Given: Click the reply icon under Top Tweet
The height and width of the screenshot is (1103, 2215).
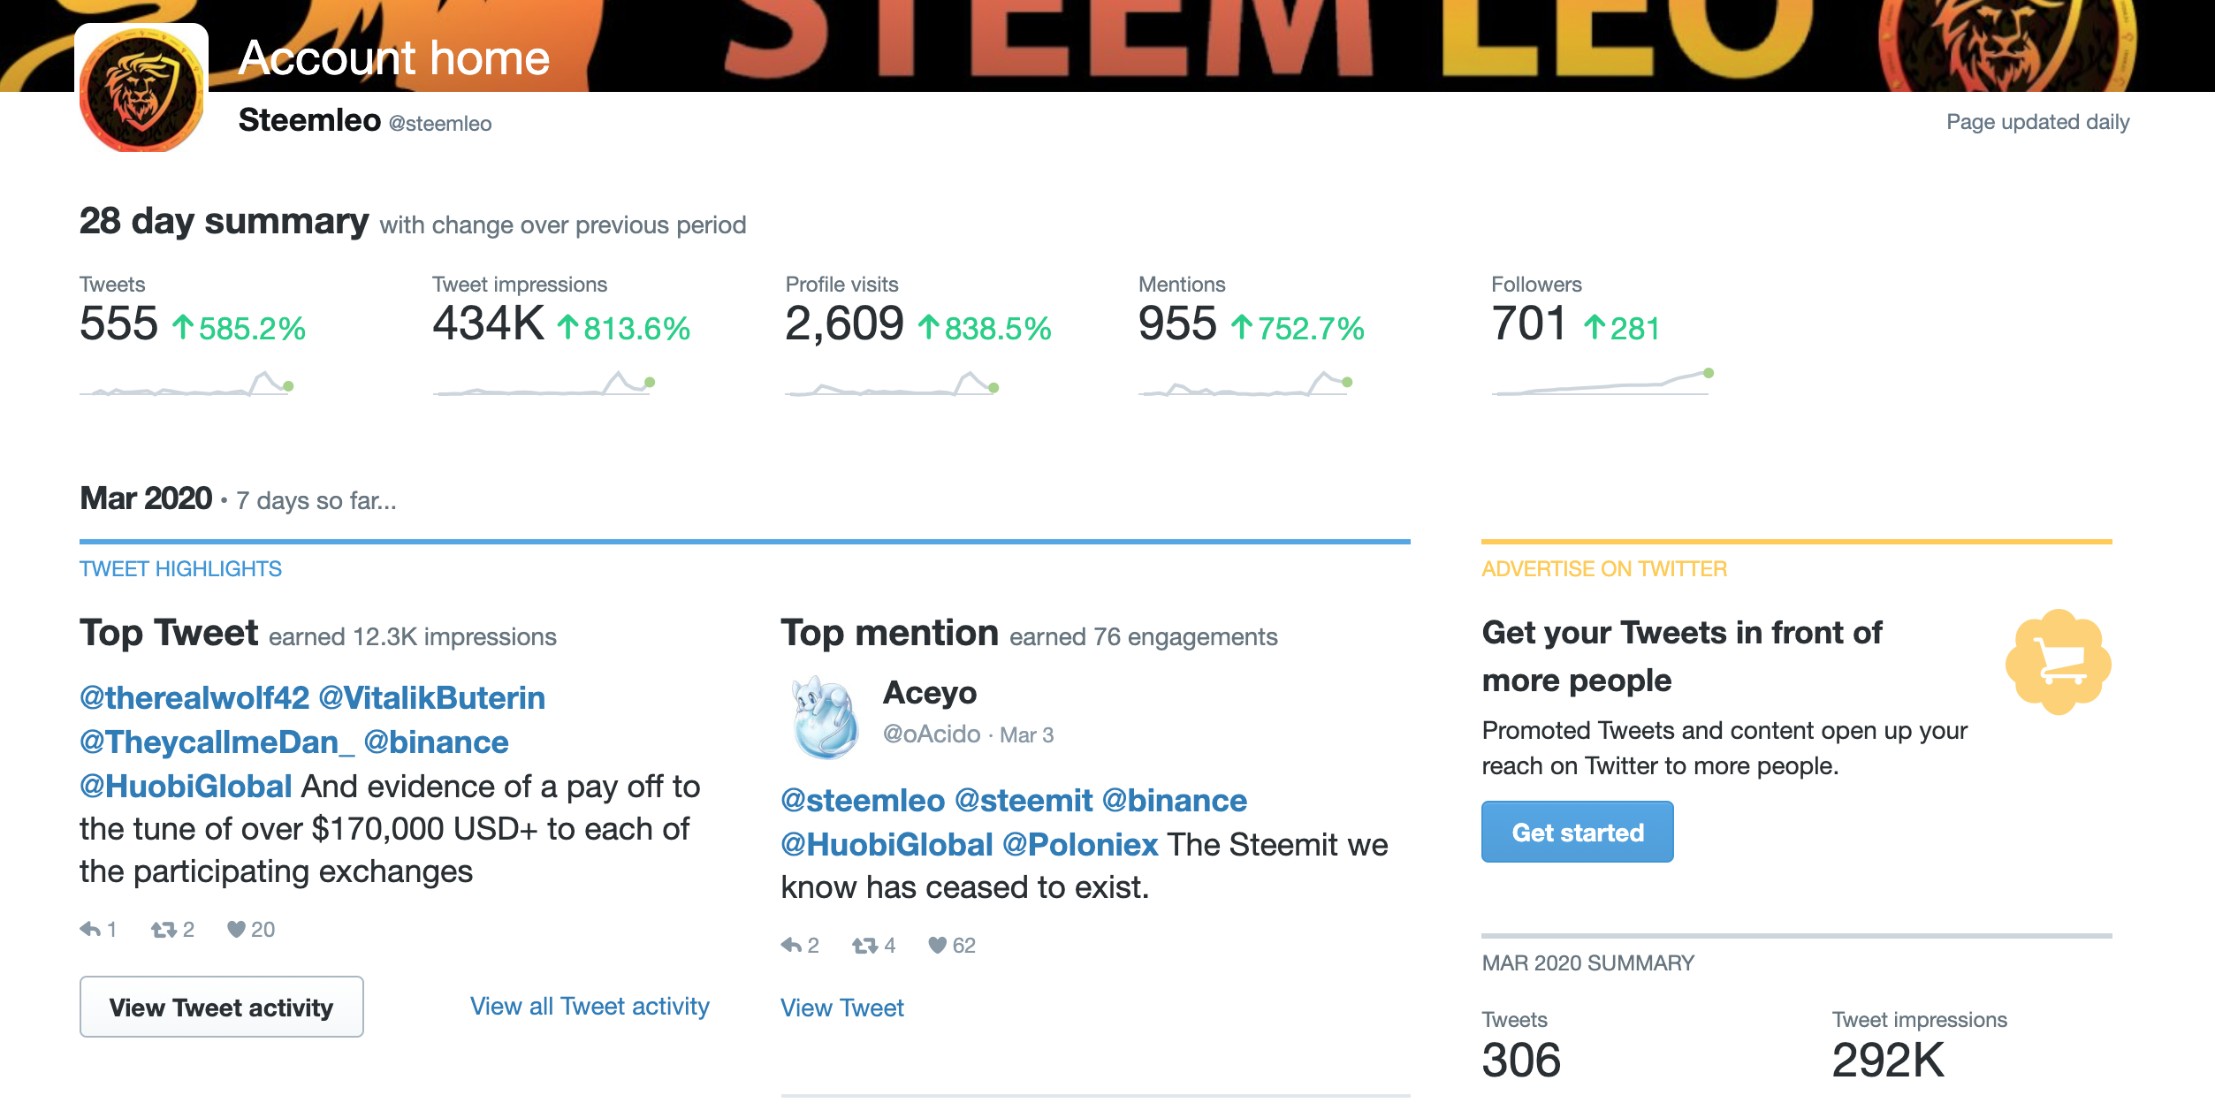Looking at the screenshot, I should point(90,929).
